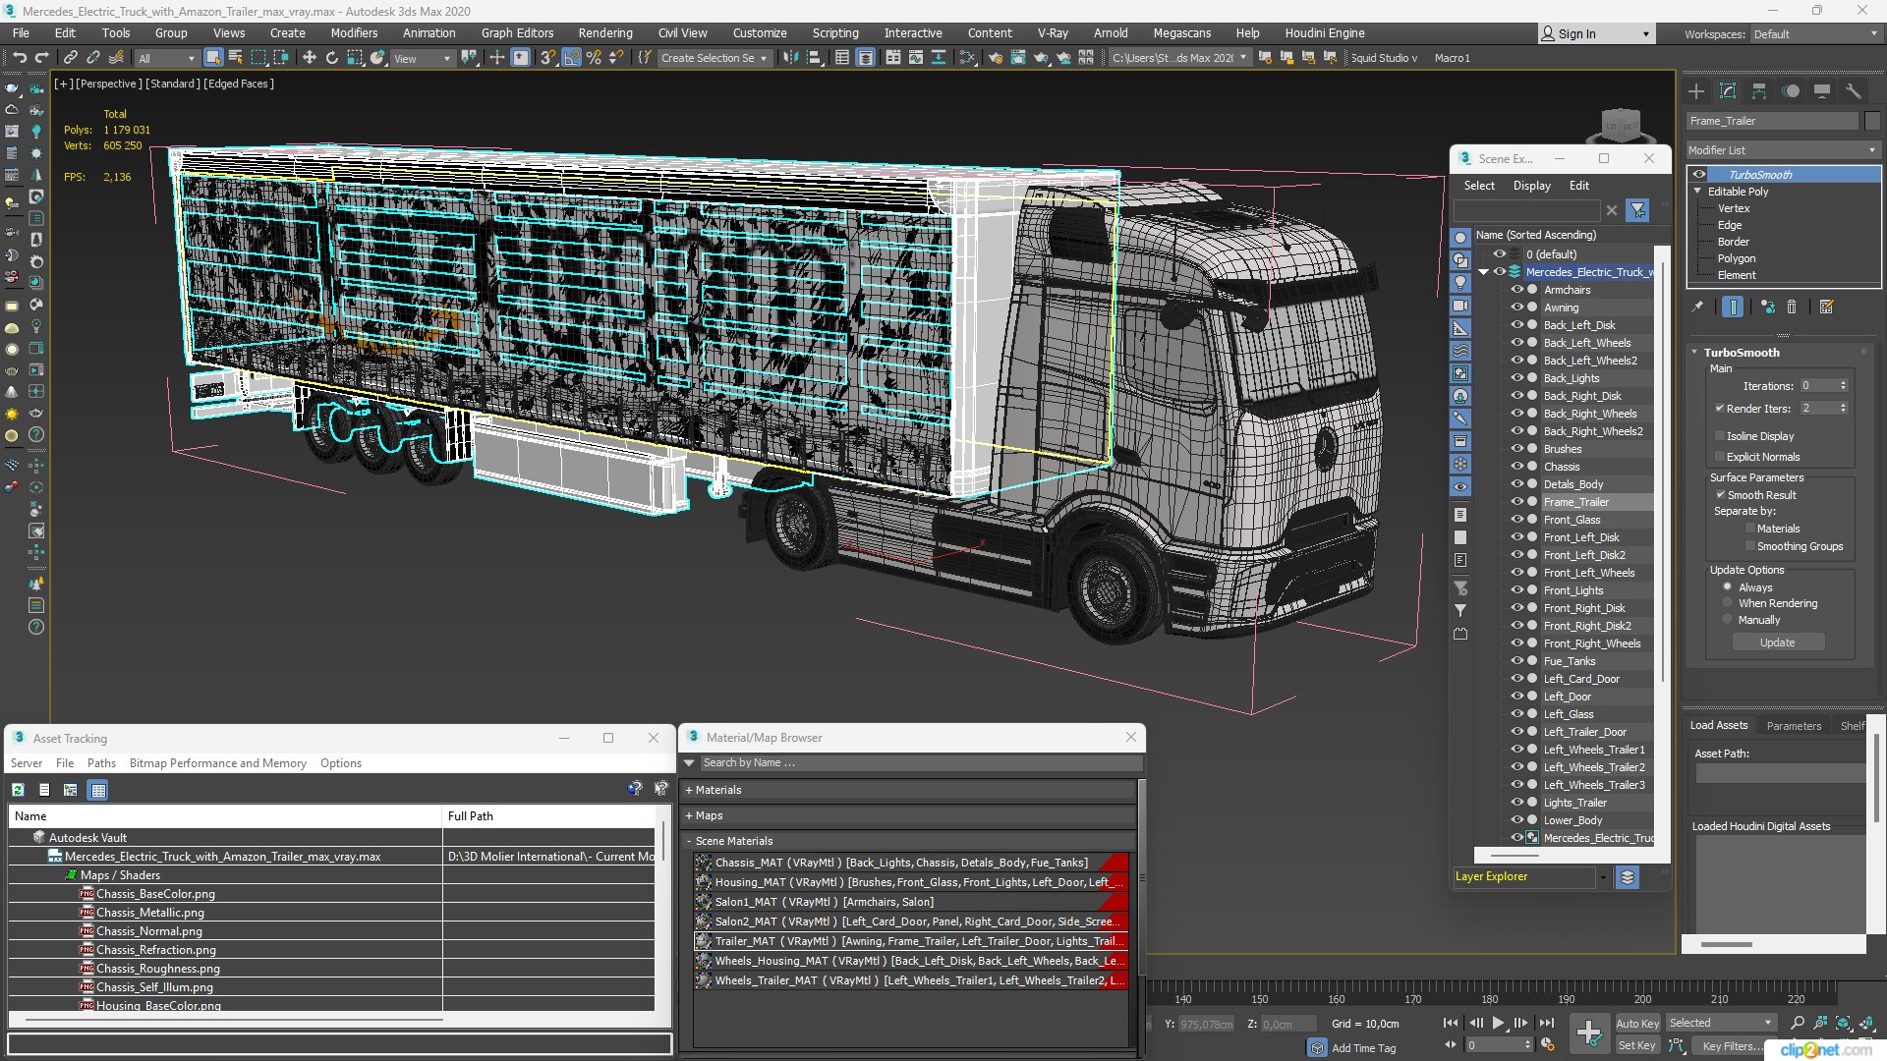Screen dimensions: 1887x1061
Task: Click the Add Time Tag cube icon
Action: [1318, 1048]
